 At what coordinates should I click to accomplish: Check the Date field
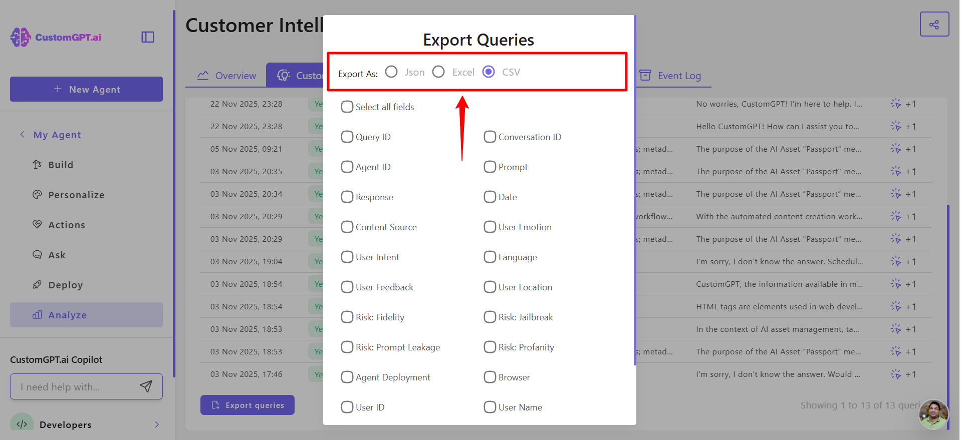point(490,197)
